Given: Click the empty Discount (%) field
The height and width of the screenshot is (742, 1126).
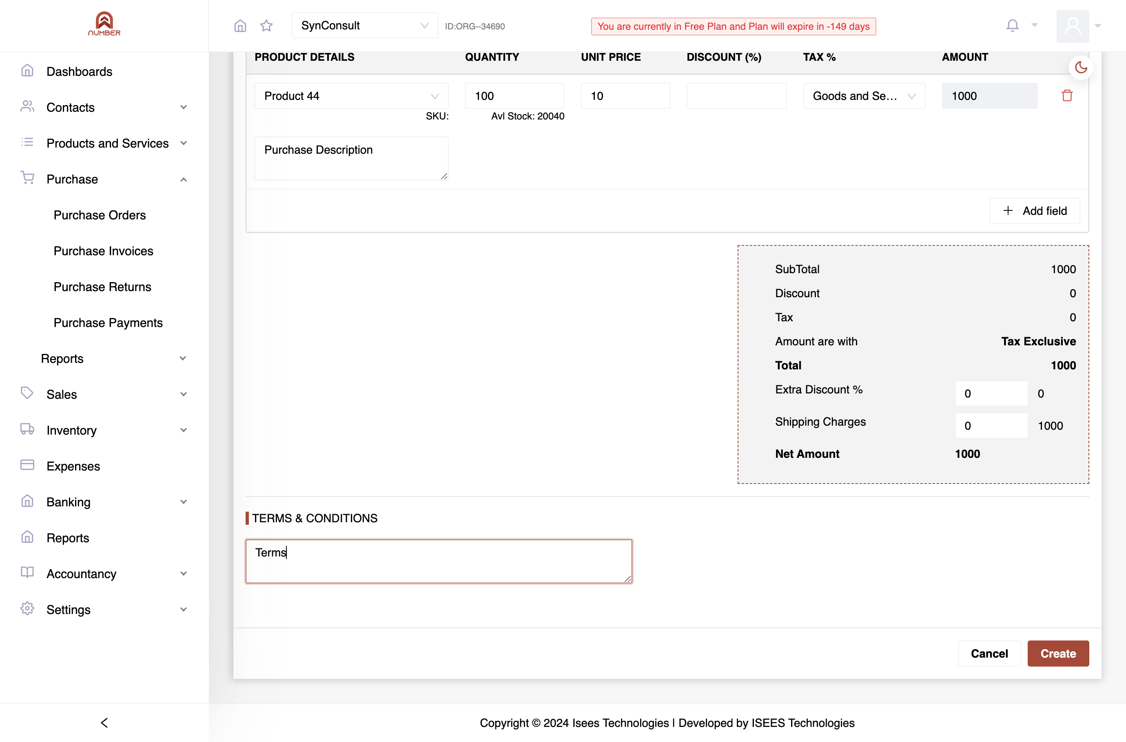Looking at the screenshot, I should (736, 96).
